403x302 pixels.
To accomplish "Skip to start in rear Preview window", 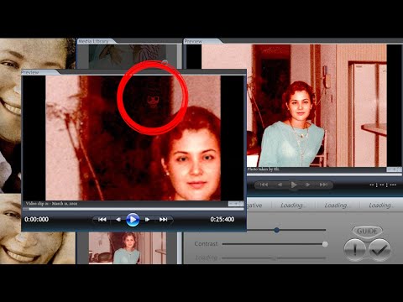I will pyautogui.click(x=264, y=185).
